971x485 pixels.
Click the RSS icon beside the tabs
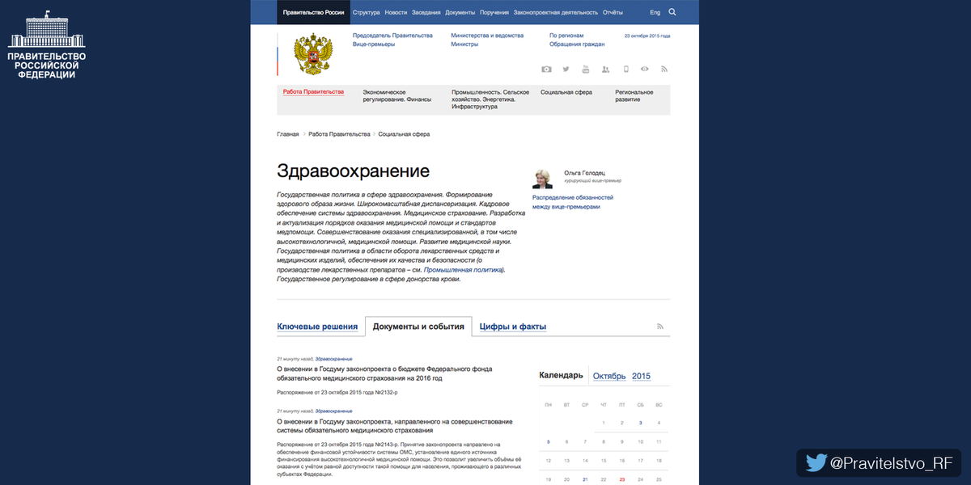point(660,327)
